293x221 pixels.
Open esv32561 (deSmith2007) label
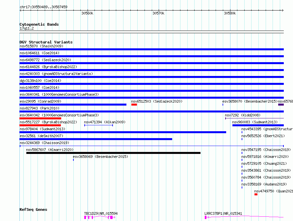click(41, 136)
